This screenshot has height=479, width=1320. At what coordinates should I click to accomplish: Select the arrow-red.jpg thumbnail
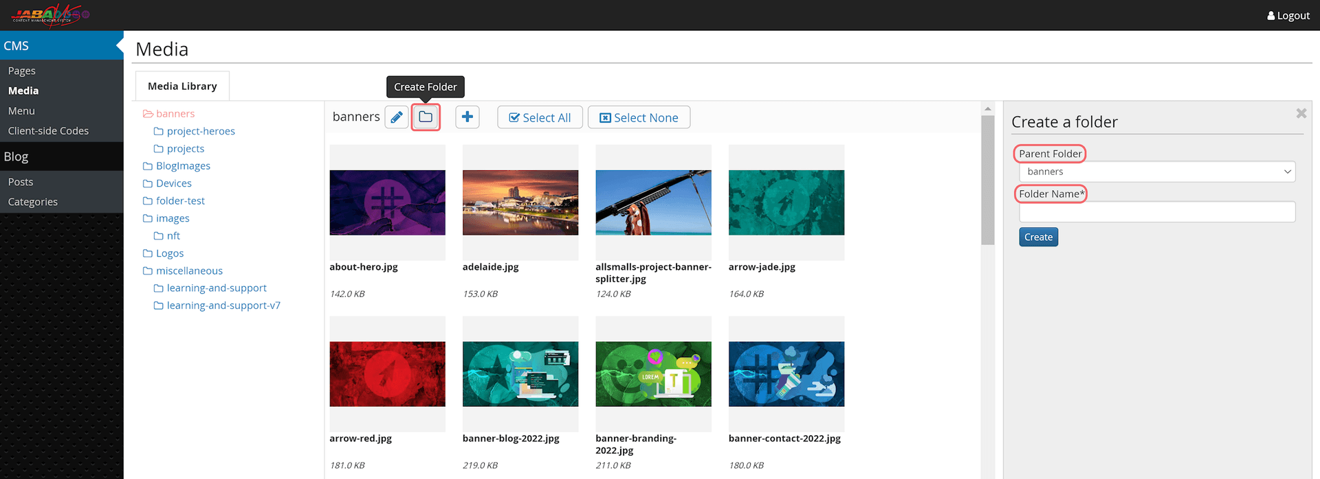coord(388,374)
